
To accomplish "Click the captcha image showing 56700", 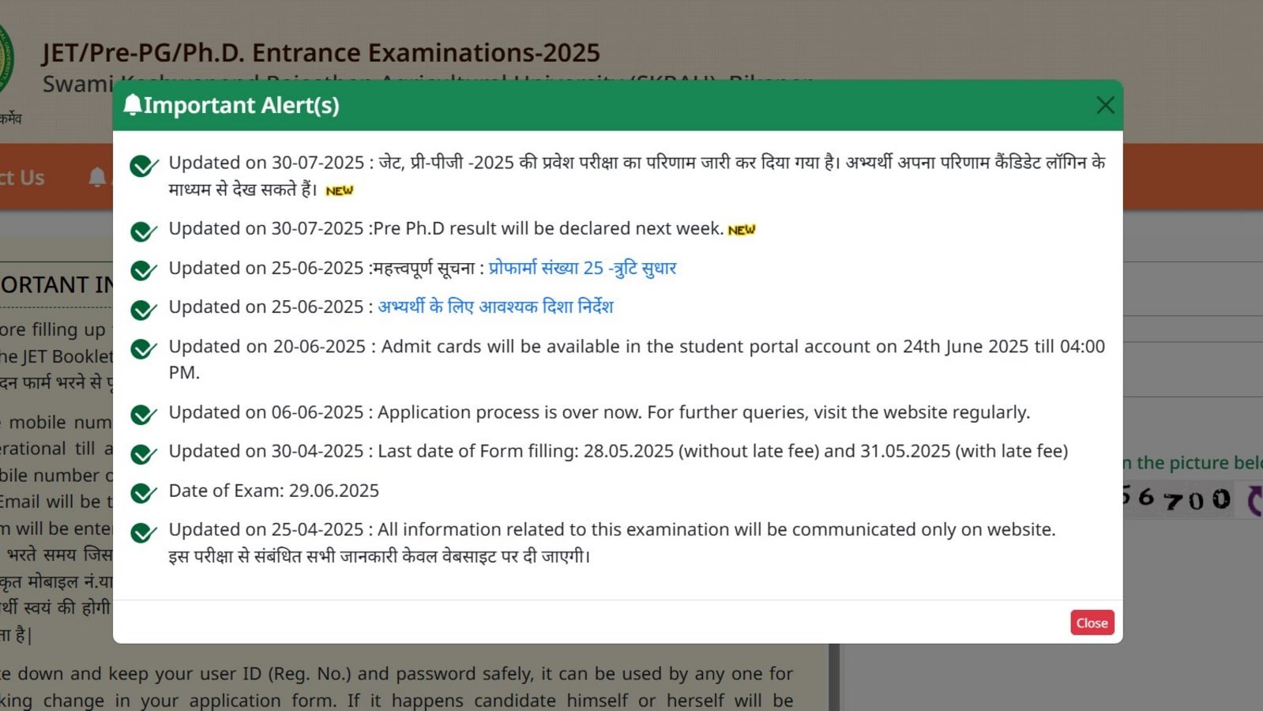I will [1177, 498].
